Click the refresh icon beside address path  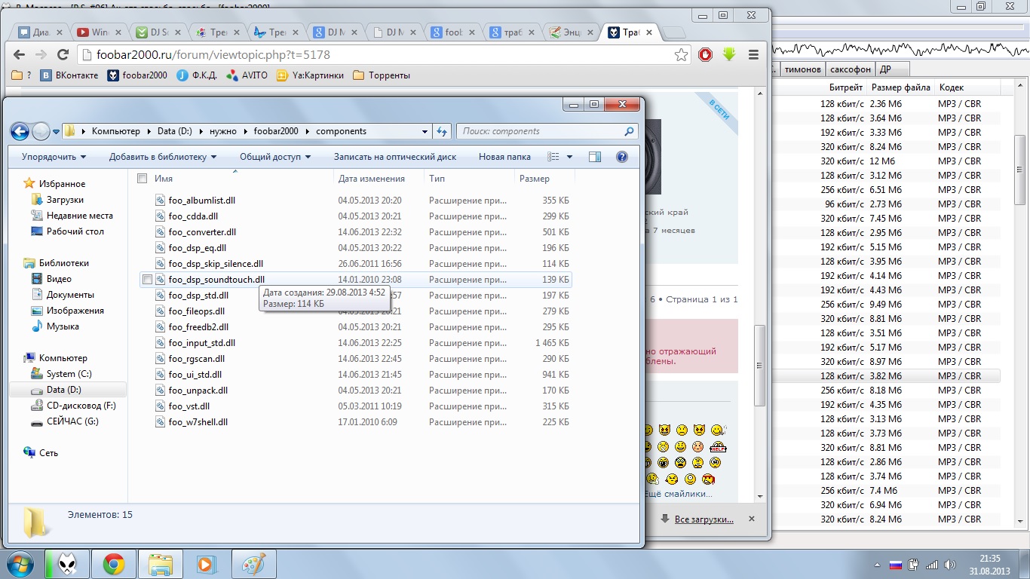coord(443,131)
